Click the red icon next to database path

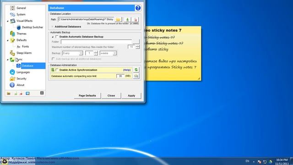[x=136, y=19]
